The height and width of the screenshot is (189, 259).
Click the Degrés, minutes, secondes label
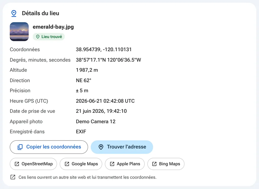[40, 60]
